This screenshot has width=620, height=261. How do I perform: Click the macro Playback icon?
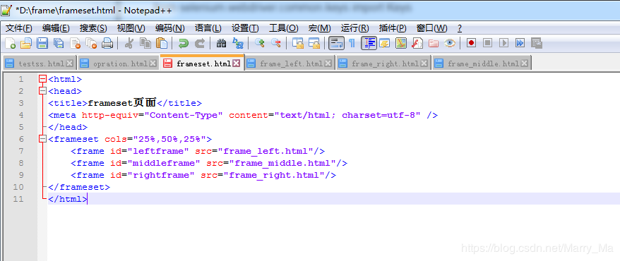pyautogui.click(x=503, y=43)
